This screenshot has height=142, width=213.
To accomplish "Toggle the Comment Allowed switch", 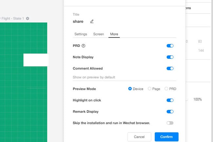I will [170, 68].
